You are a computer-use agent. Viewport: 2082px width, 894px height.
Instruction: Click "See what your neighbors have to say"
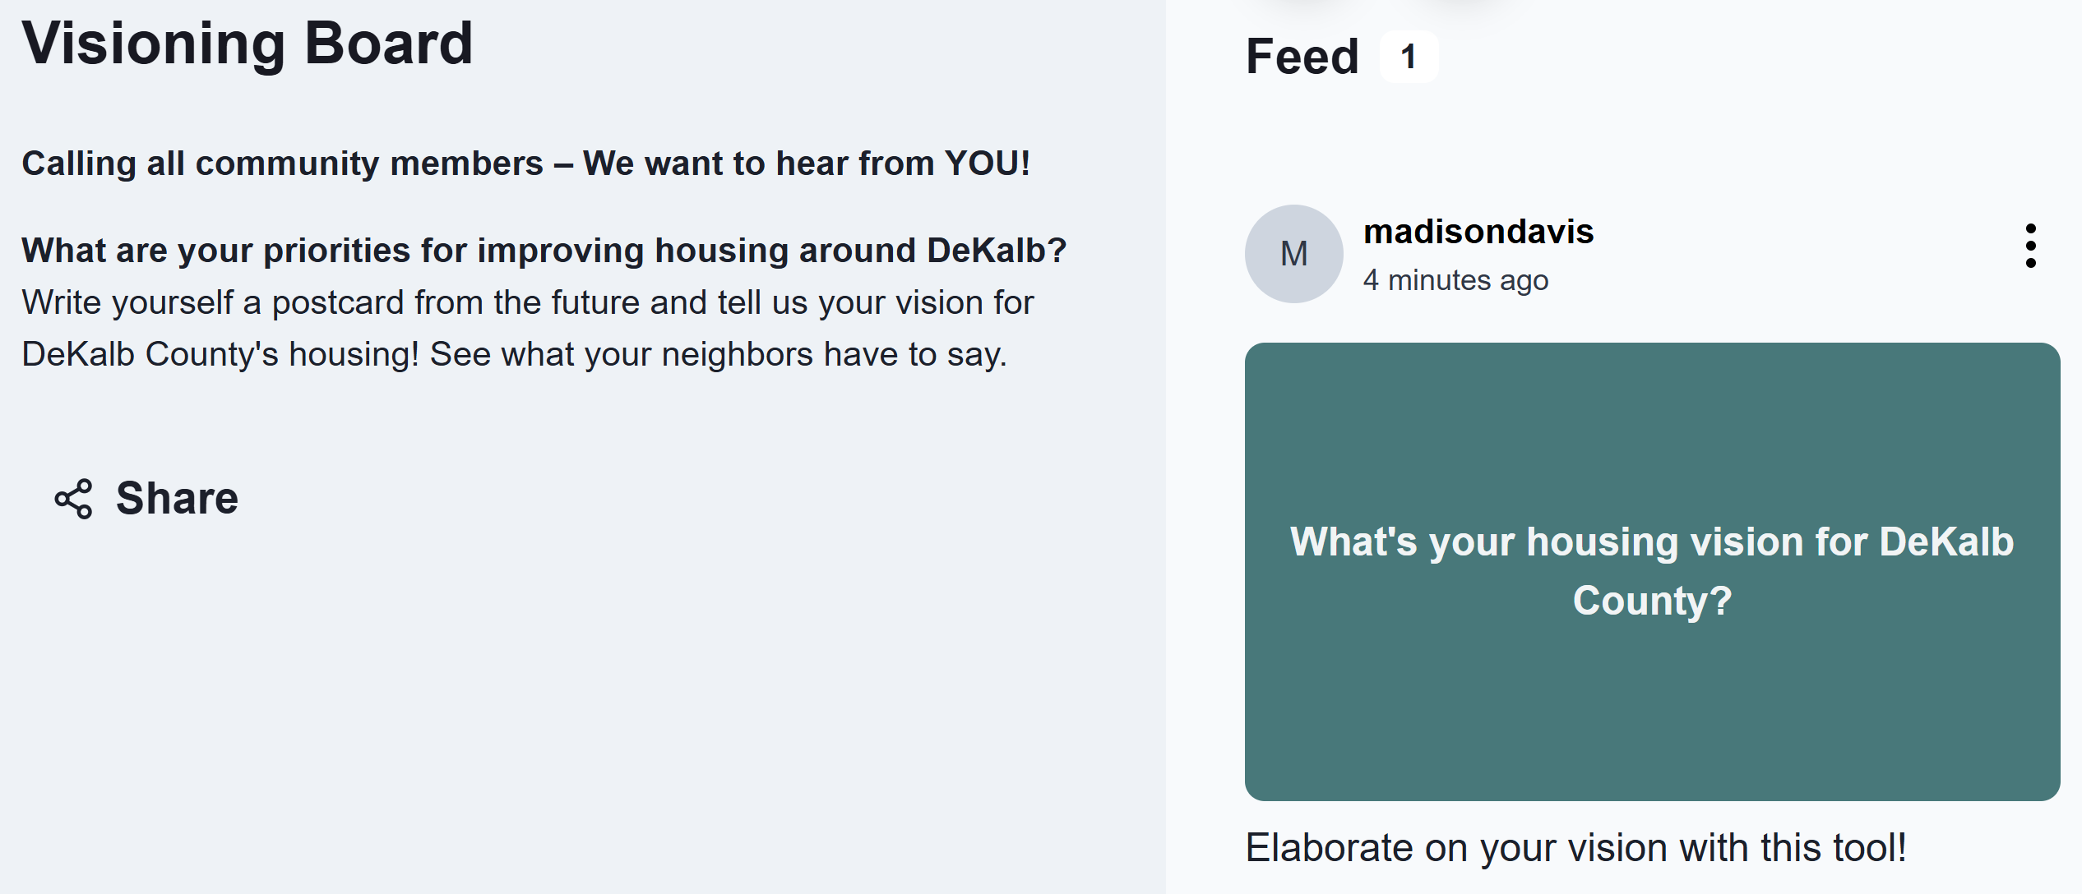tap(718, 354)
